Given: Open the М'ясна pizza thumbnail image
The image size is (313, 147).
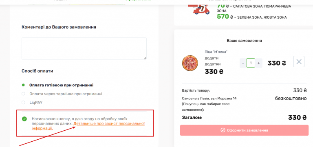Looking at the screenshot, I should [x=190, y=63].
